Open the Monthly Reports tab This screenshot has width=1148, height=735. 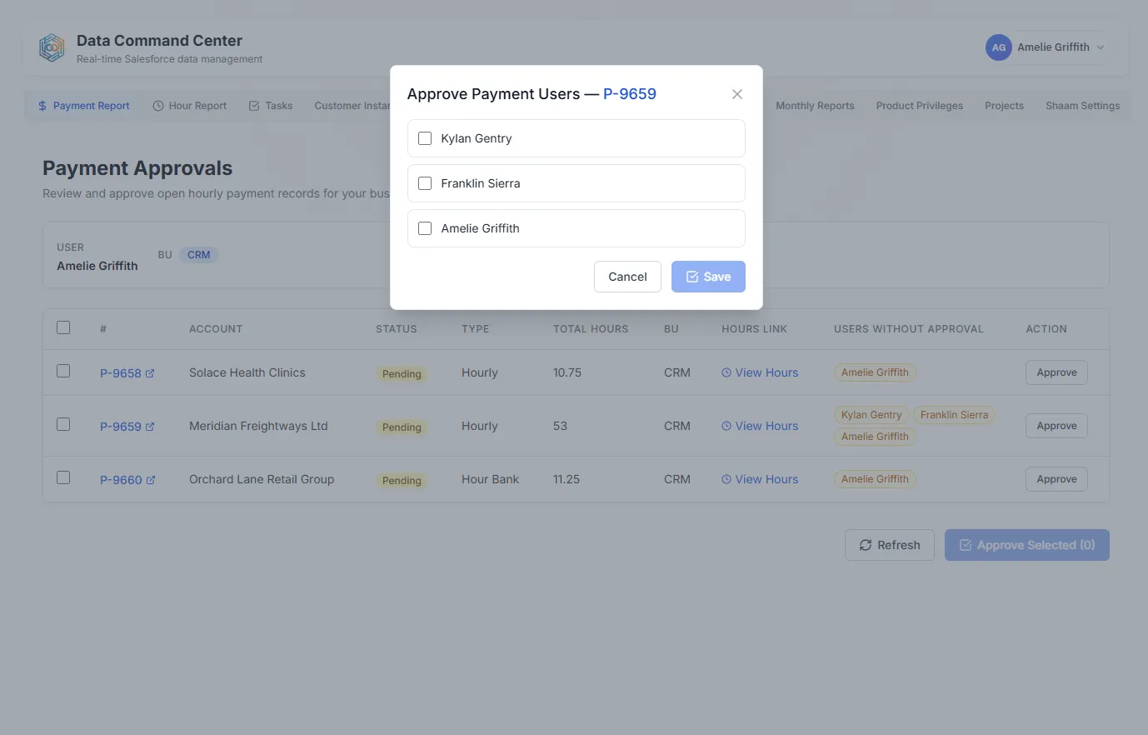pos(815,106)
